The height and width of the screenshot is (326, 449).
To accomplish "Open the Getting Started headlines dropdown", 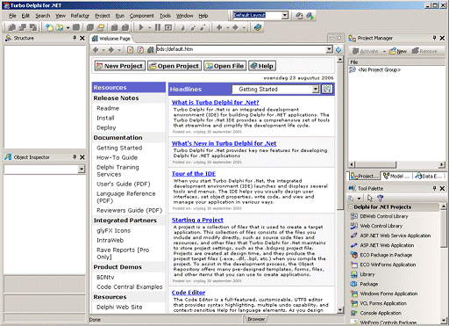I will pos(315,89).
